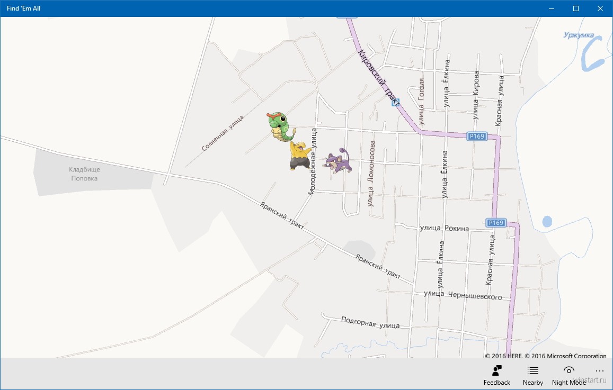
Task: Click the upper P169 road shield
Action: [x=477, y=137]
